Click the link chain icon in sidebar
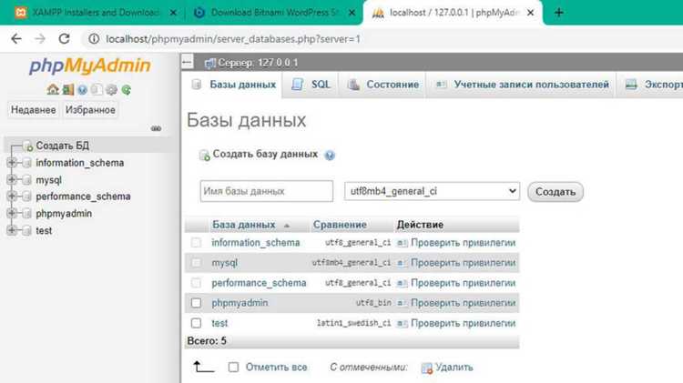The image size is (683, 383). point(156,128)
